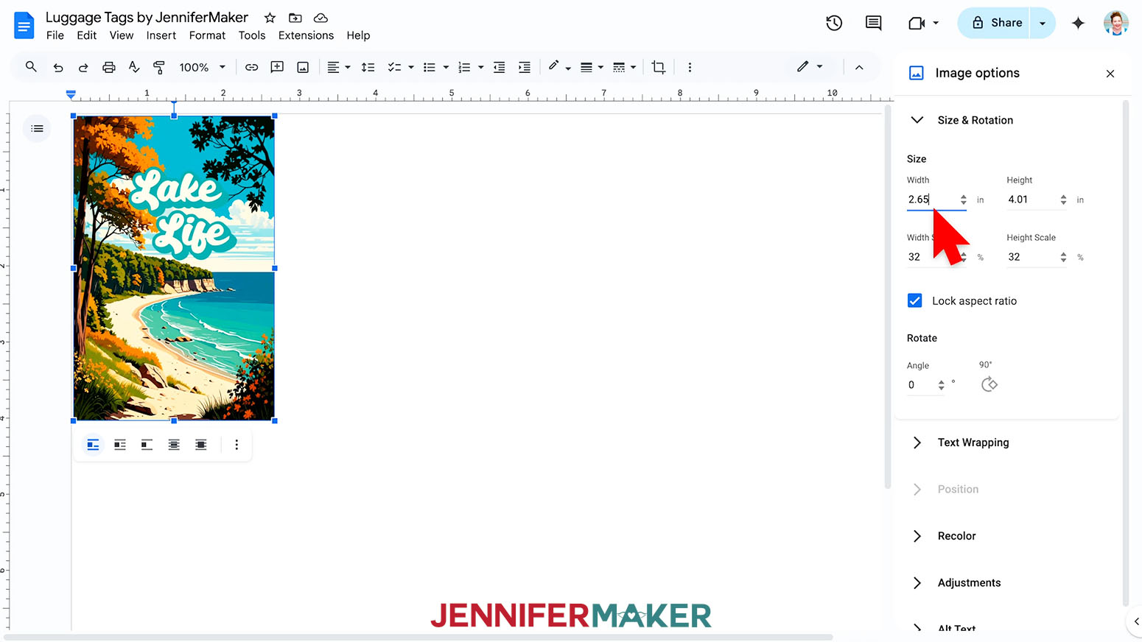Toggle Lock aspect ratio checkbox

(914, 300)
